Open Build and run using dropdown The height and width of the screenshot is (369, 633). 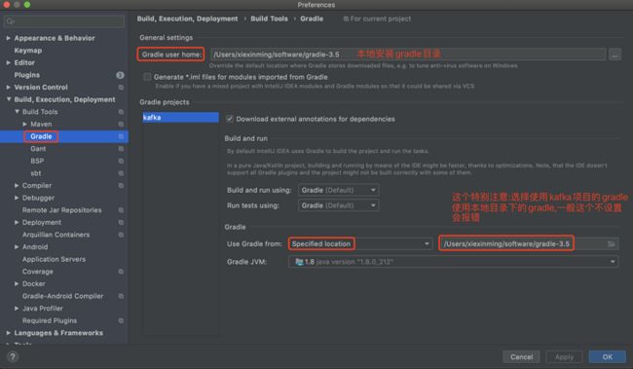338,190
